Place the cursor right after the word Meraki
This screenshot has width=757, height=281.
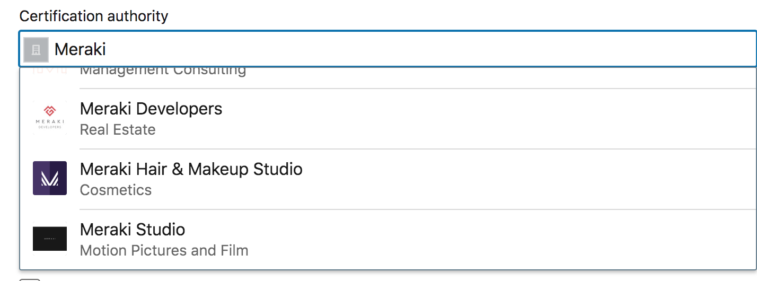[107, 50]
